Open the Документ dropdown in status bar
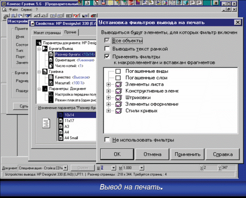The height and width of the screenshot is (198, 246). pos(65,168)
